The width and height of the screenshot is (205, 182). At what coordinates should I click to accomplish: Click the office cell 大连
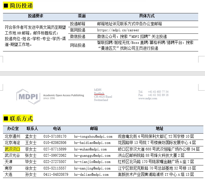tap(8, 175)
